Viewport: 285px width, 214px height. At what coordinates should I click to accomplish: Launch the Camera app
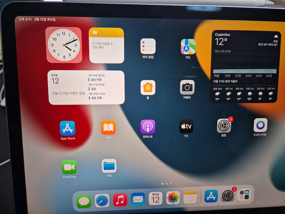[x=187, y=87]
